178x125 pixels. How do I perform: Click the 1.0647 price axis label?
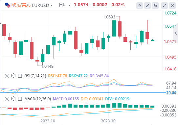click(x=170, y=26)
